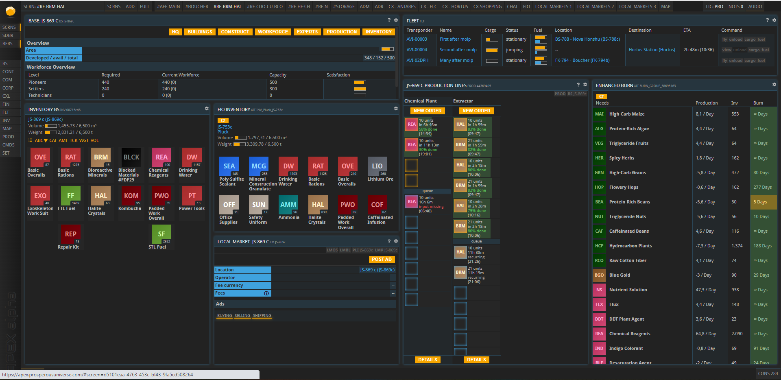This screenshot has height=380, width=781.
Task: Click the NOTS 0 notifications indicator
Action: tap(736, 7)
